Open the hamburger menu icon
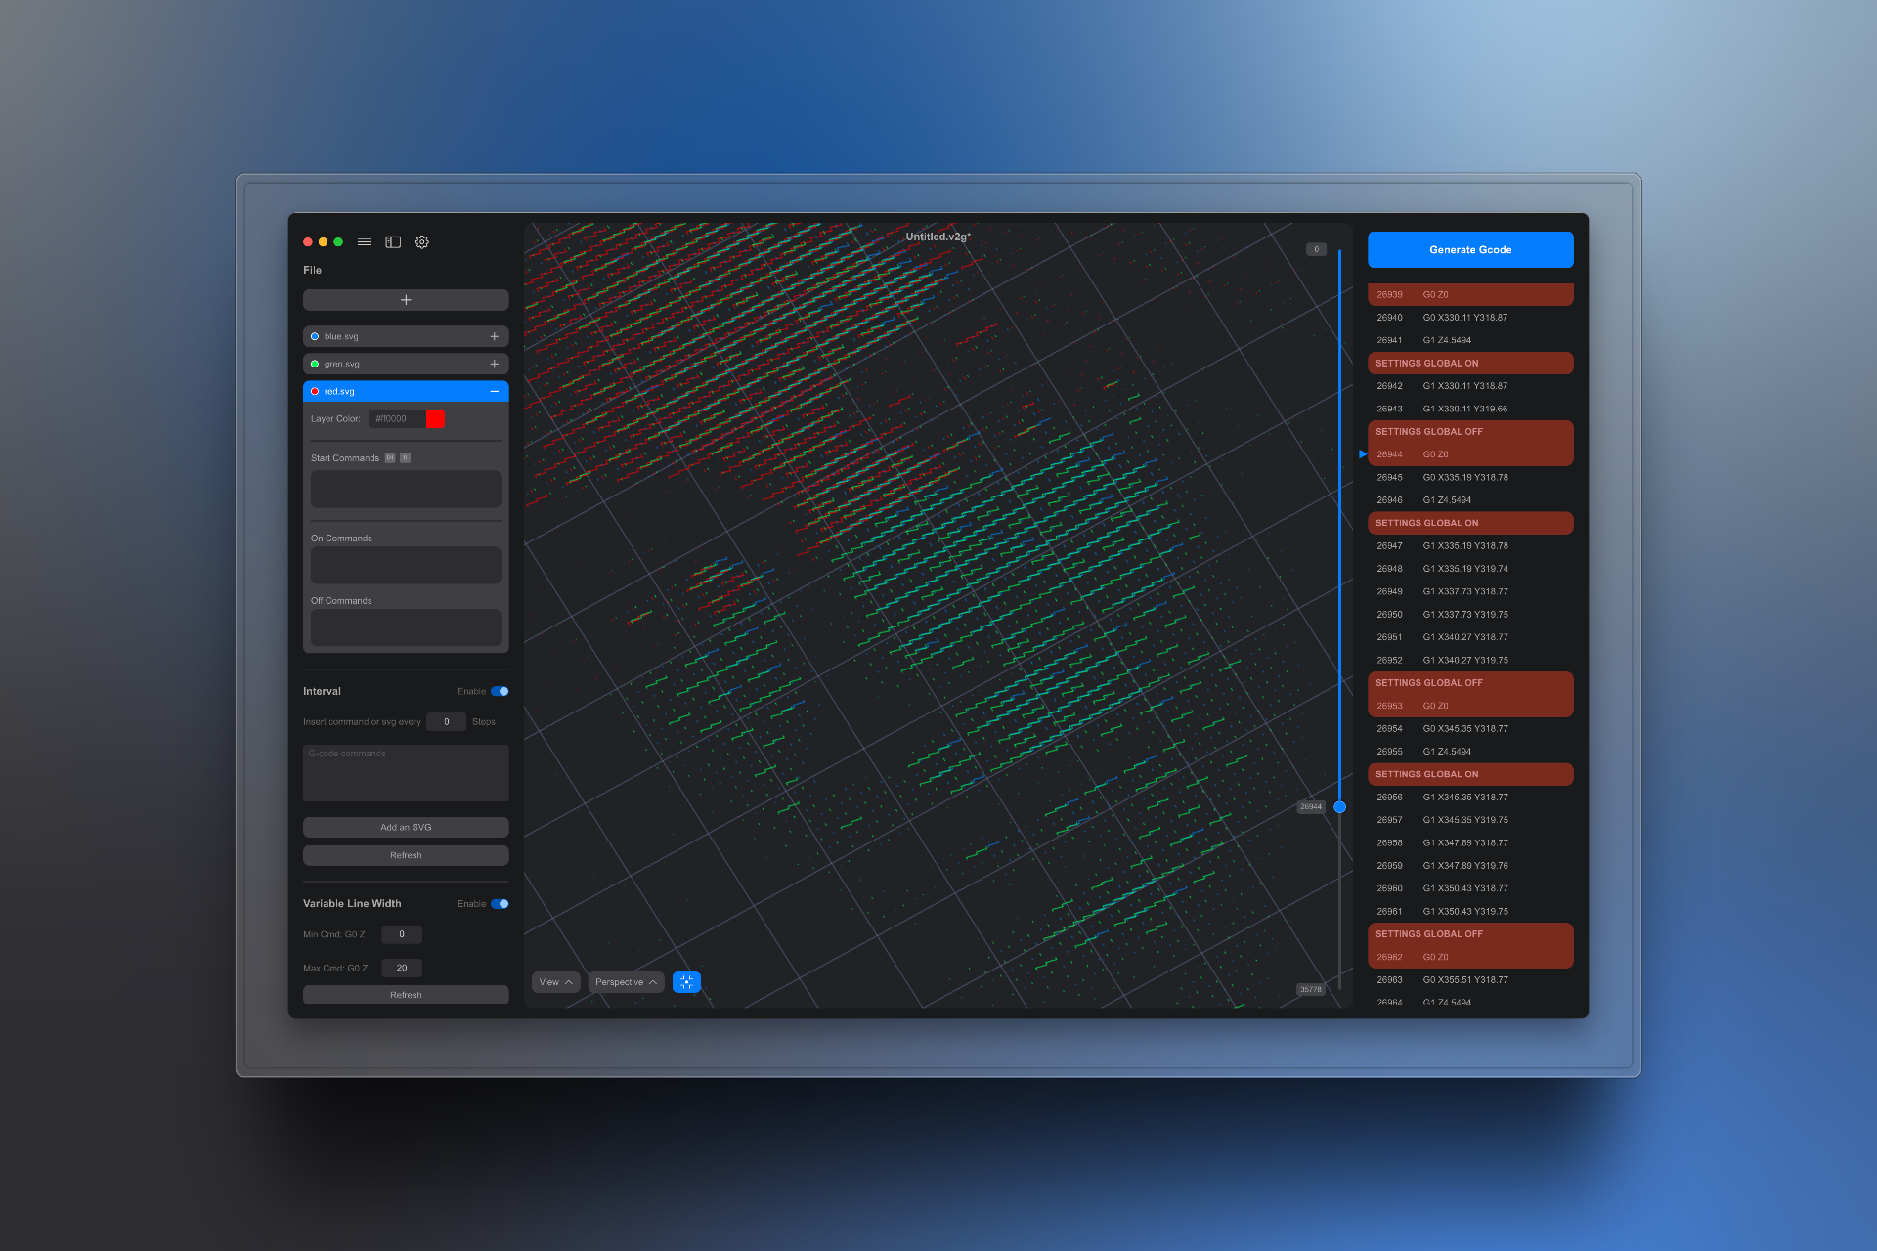The image size is (1877, 1251). (364, 242)
